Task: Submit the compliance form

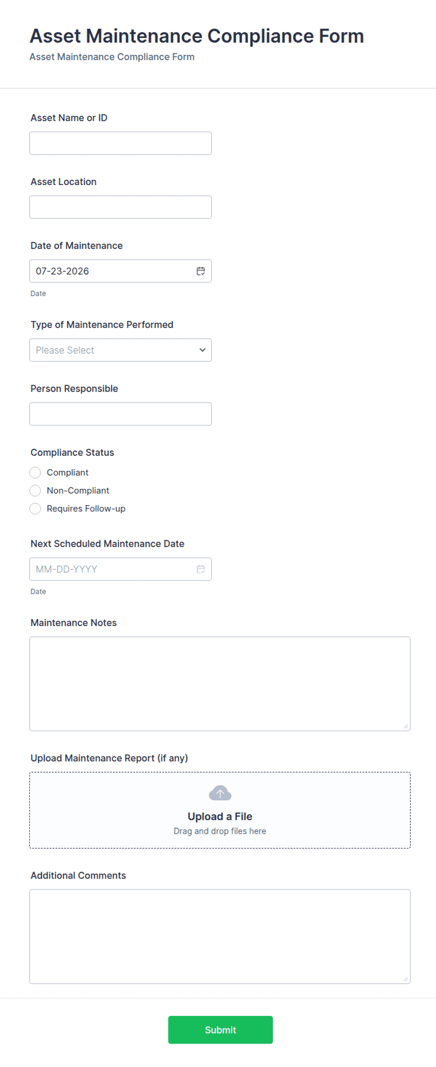Action: 220,1030
